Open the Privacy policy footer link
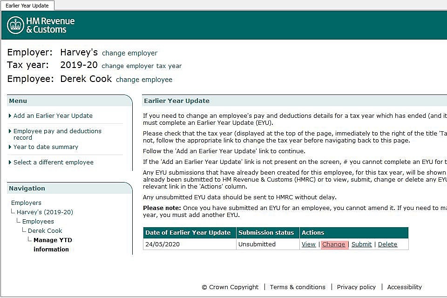447x298 pixels. (x=356, y=287)
